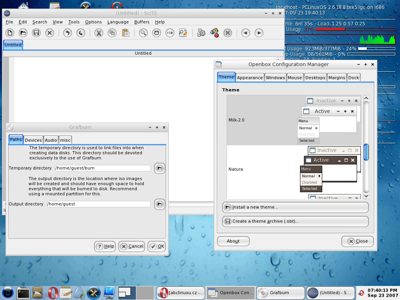
Task: Open Audio tab in Grafburn
Action: 51,140
